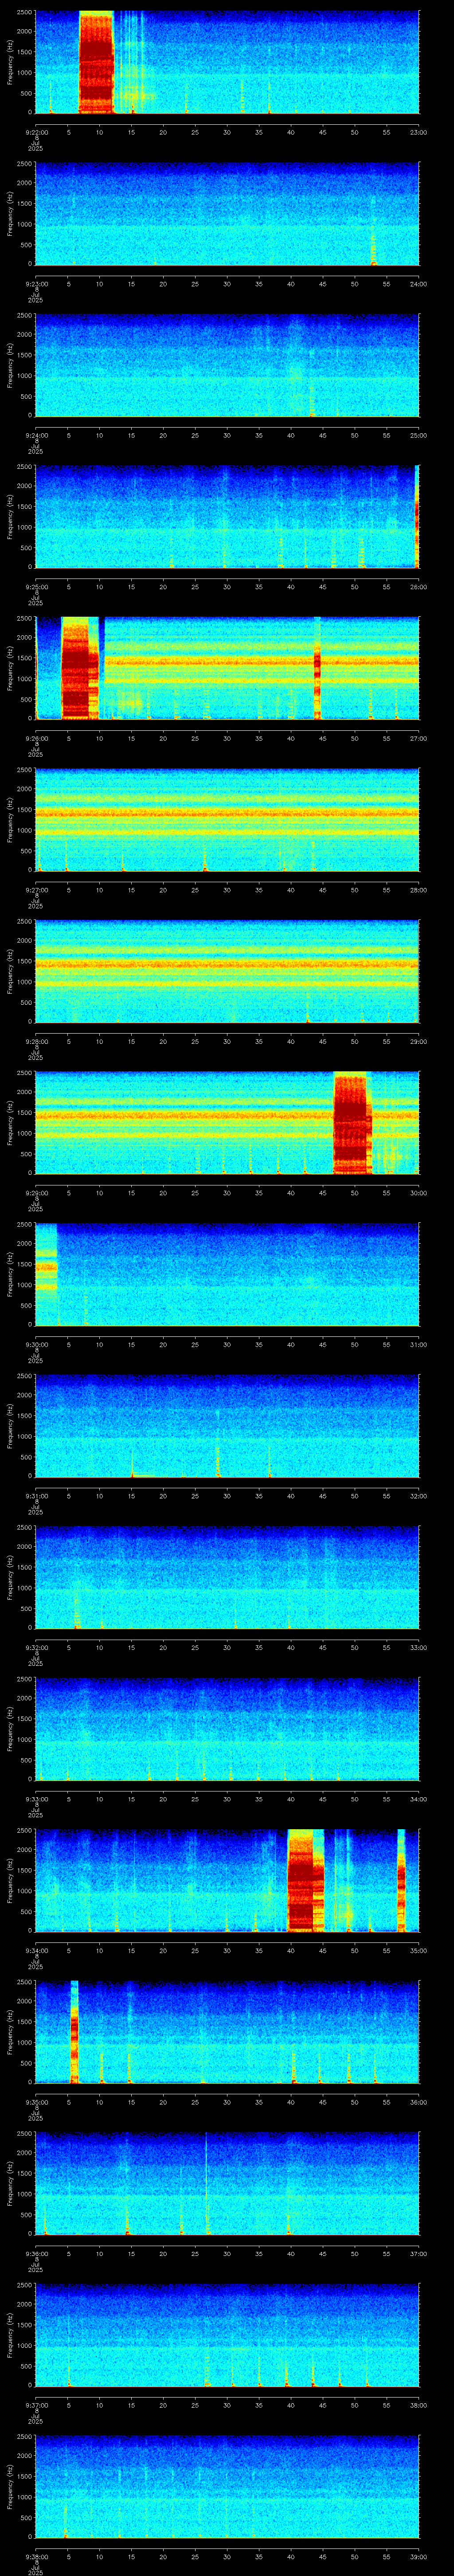The height and width of the screenshot is (2576, 454).
Task: Click the 35:00 end time label
Action: coord(418,1950)
